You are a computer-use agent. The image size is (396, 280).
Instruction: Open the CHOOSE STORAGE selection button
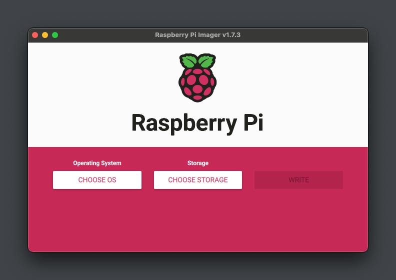pyautogui.click(x=197, y=180)
